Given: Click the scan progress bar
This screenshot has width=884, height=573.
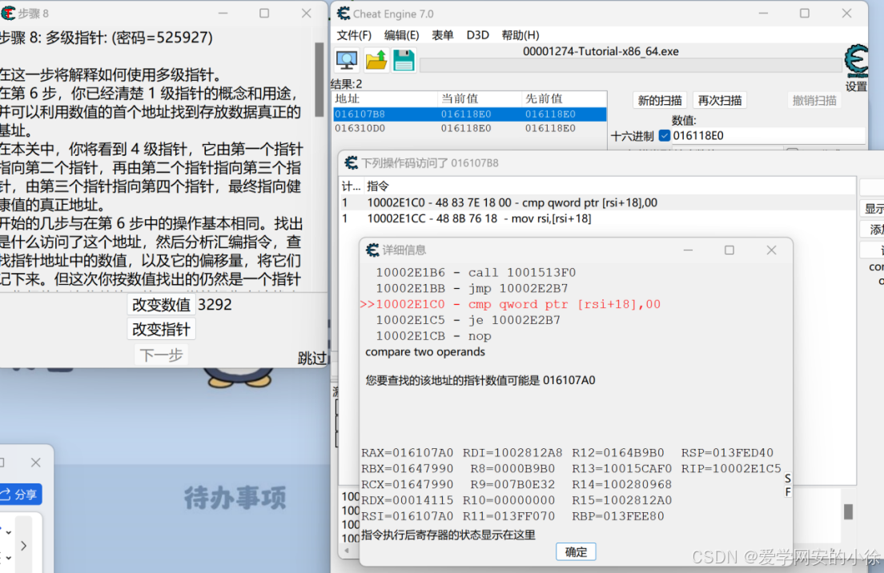Looking at the screenshot, I should click(630, 66).
